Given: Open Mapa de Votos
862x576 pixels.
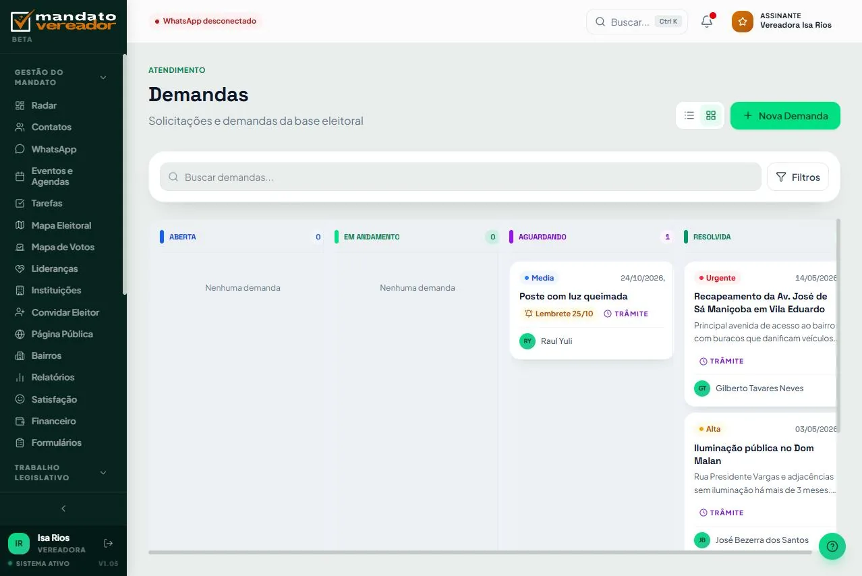Looking at the screenshot, I should pos(63,247).
